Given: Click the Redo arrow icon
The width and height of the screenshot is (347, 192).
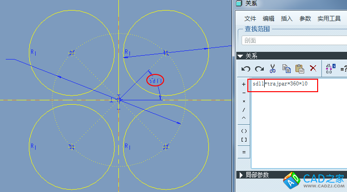Looking at the screenshot, I should coord(259,69).
